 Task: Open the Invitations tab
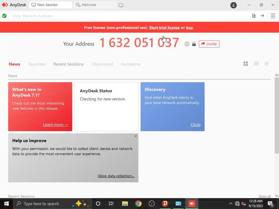click(x=131, y=64)
